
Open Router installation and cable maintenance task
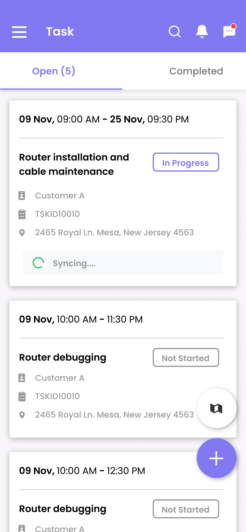(74, 164)
